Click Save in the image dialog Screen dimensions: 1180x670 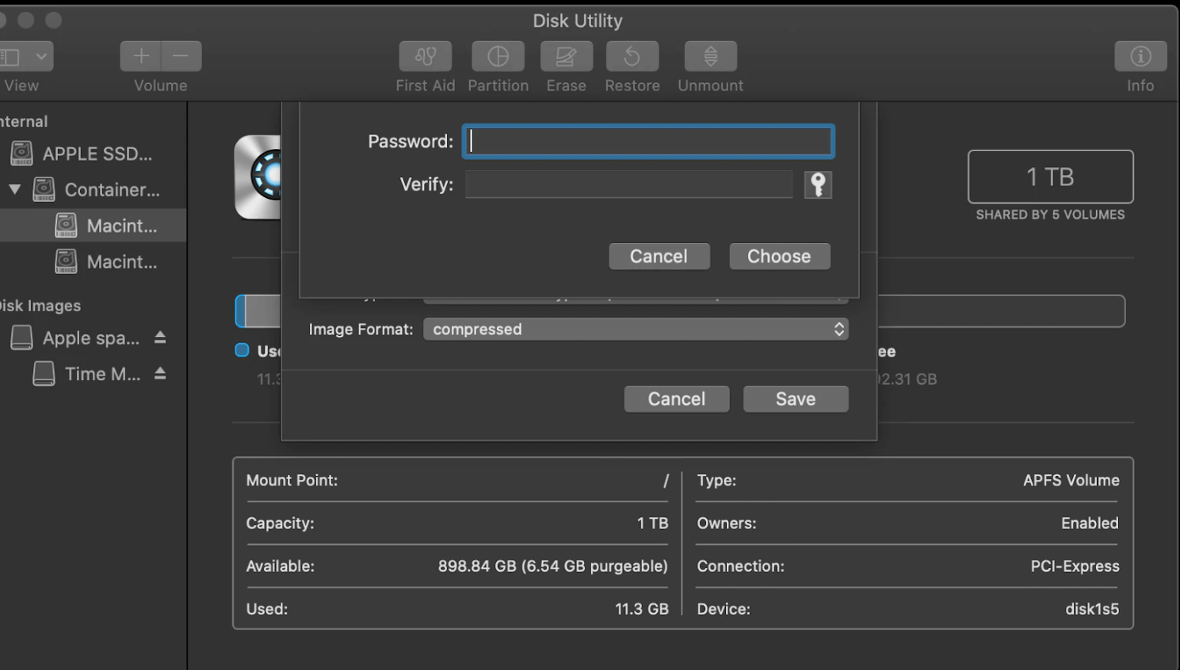coord(795,399)
